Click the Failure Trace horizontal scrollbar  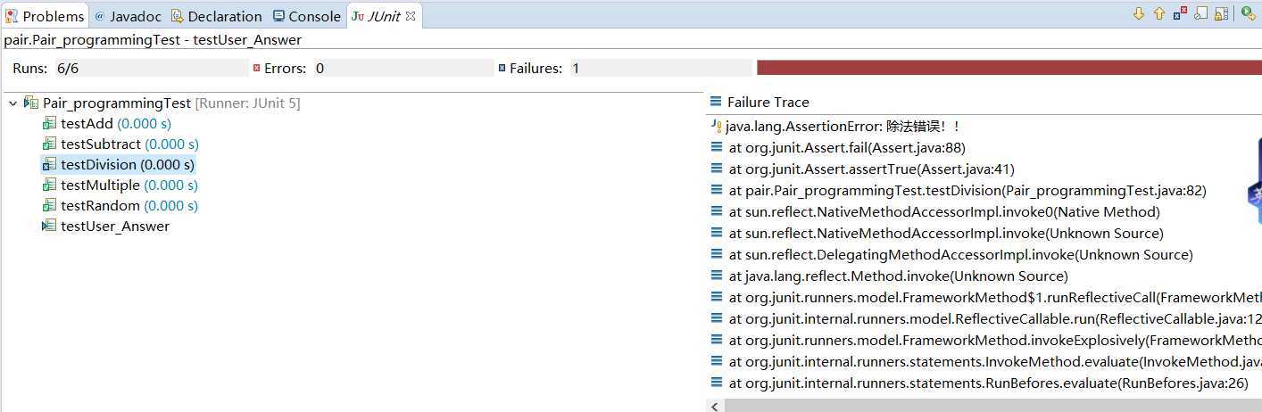[x=992, y=406]
